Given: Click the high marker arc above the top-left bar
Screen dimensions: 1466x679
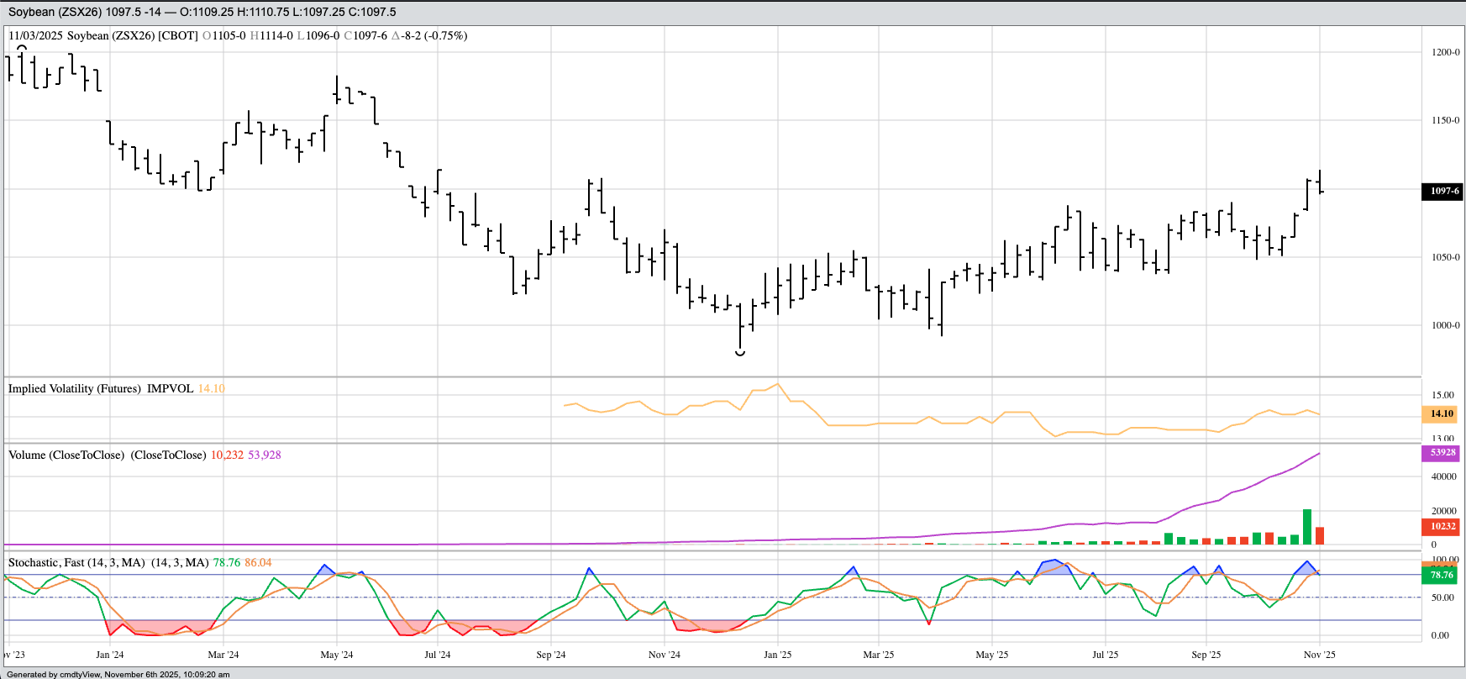Looking at the screenshot, I should pos(22,48).
